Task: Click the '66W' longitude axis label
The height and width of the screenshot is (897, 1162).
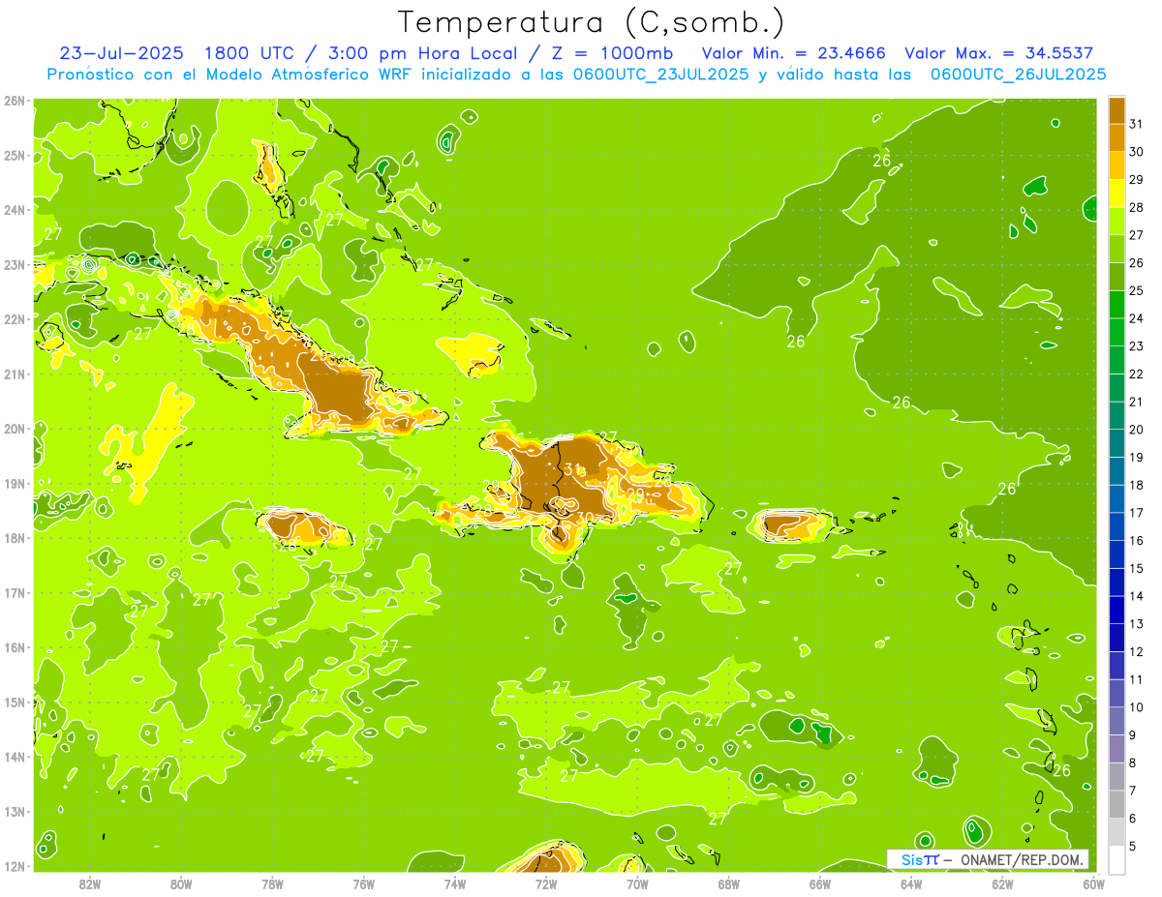Action: tap(820, 882)
